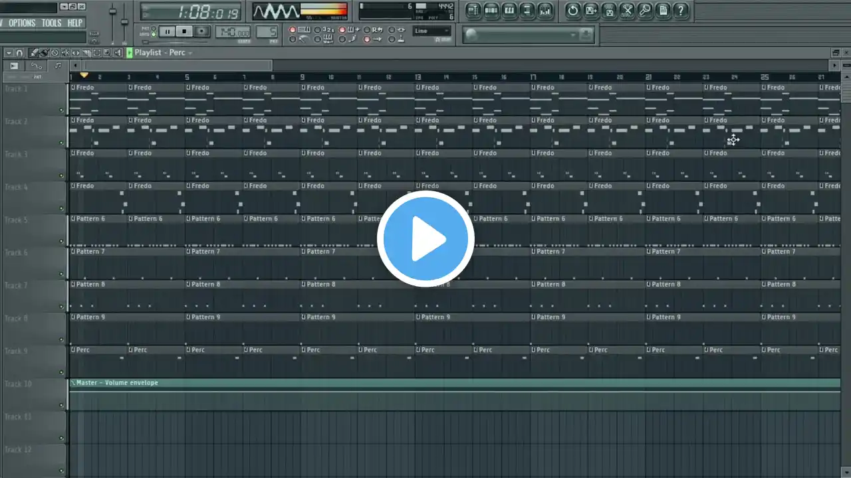Click the undo circular-arrow icon
Image resolution: width=851 pixels, height=478 pixels.
point(573,10)
